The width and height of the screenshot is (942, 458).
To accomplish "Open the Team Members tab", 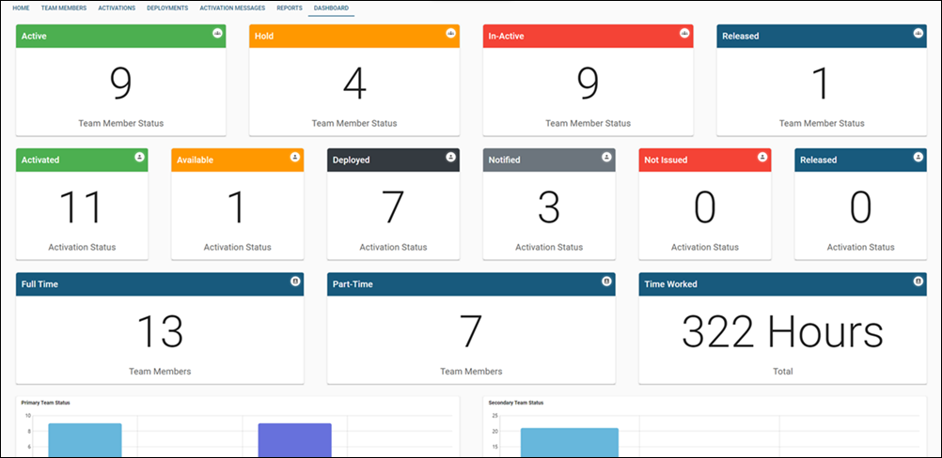I will (63, 8).
